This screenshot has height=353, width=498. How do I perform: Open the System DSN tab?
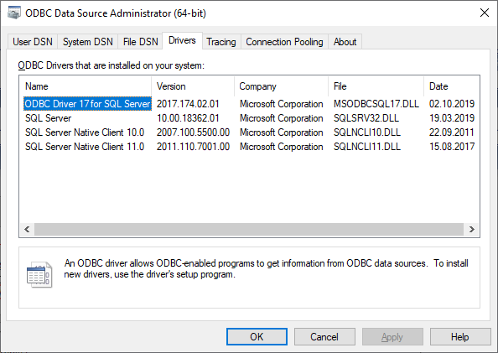(x=88, y=42)
